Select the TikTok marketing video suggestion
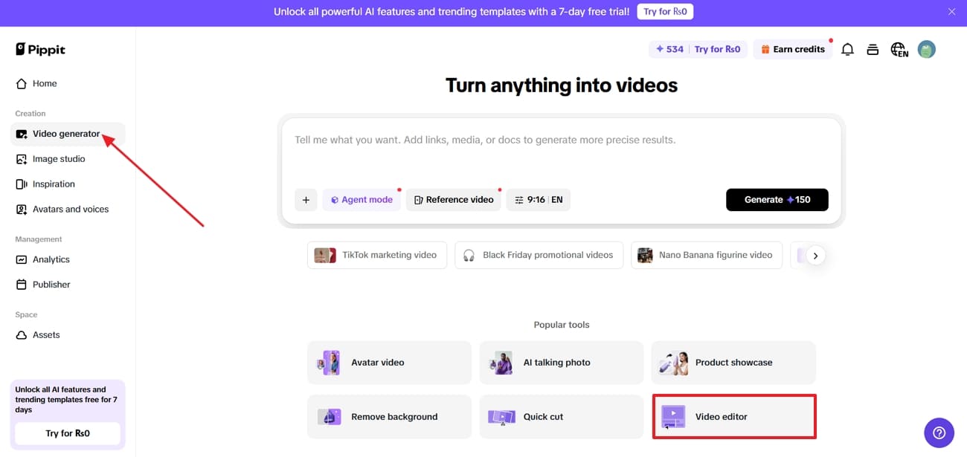 (x=377, y=254)
